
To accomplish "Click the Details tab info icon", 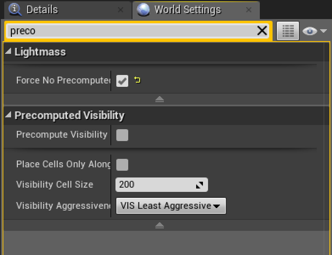I will click(16, 9).
